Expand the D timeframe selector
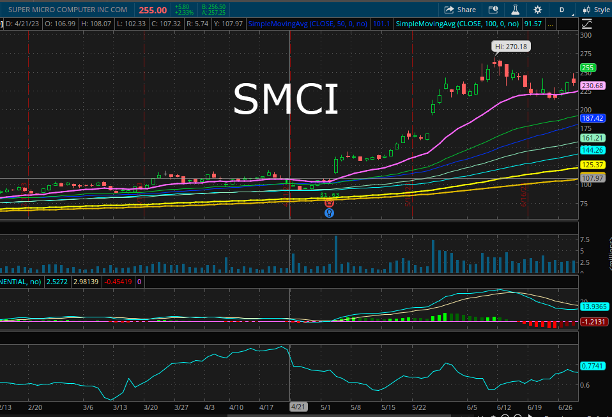Screen dimensions: 612x417 point(562,10)
